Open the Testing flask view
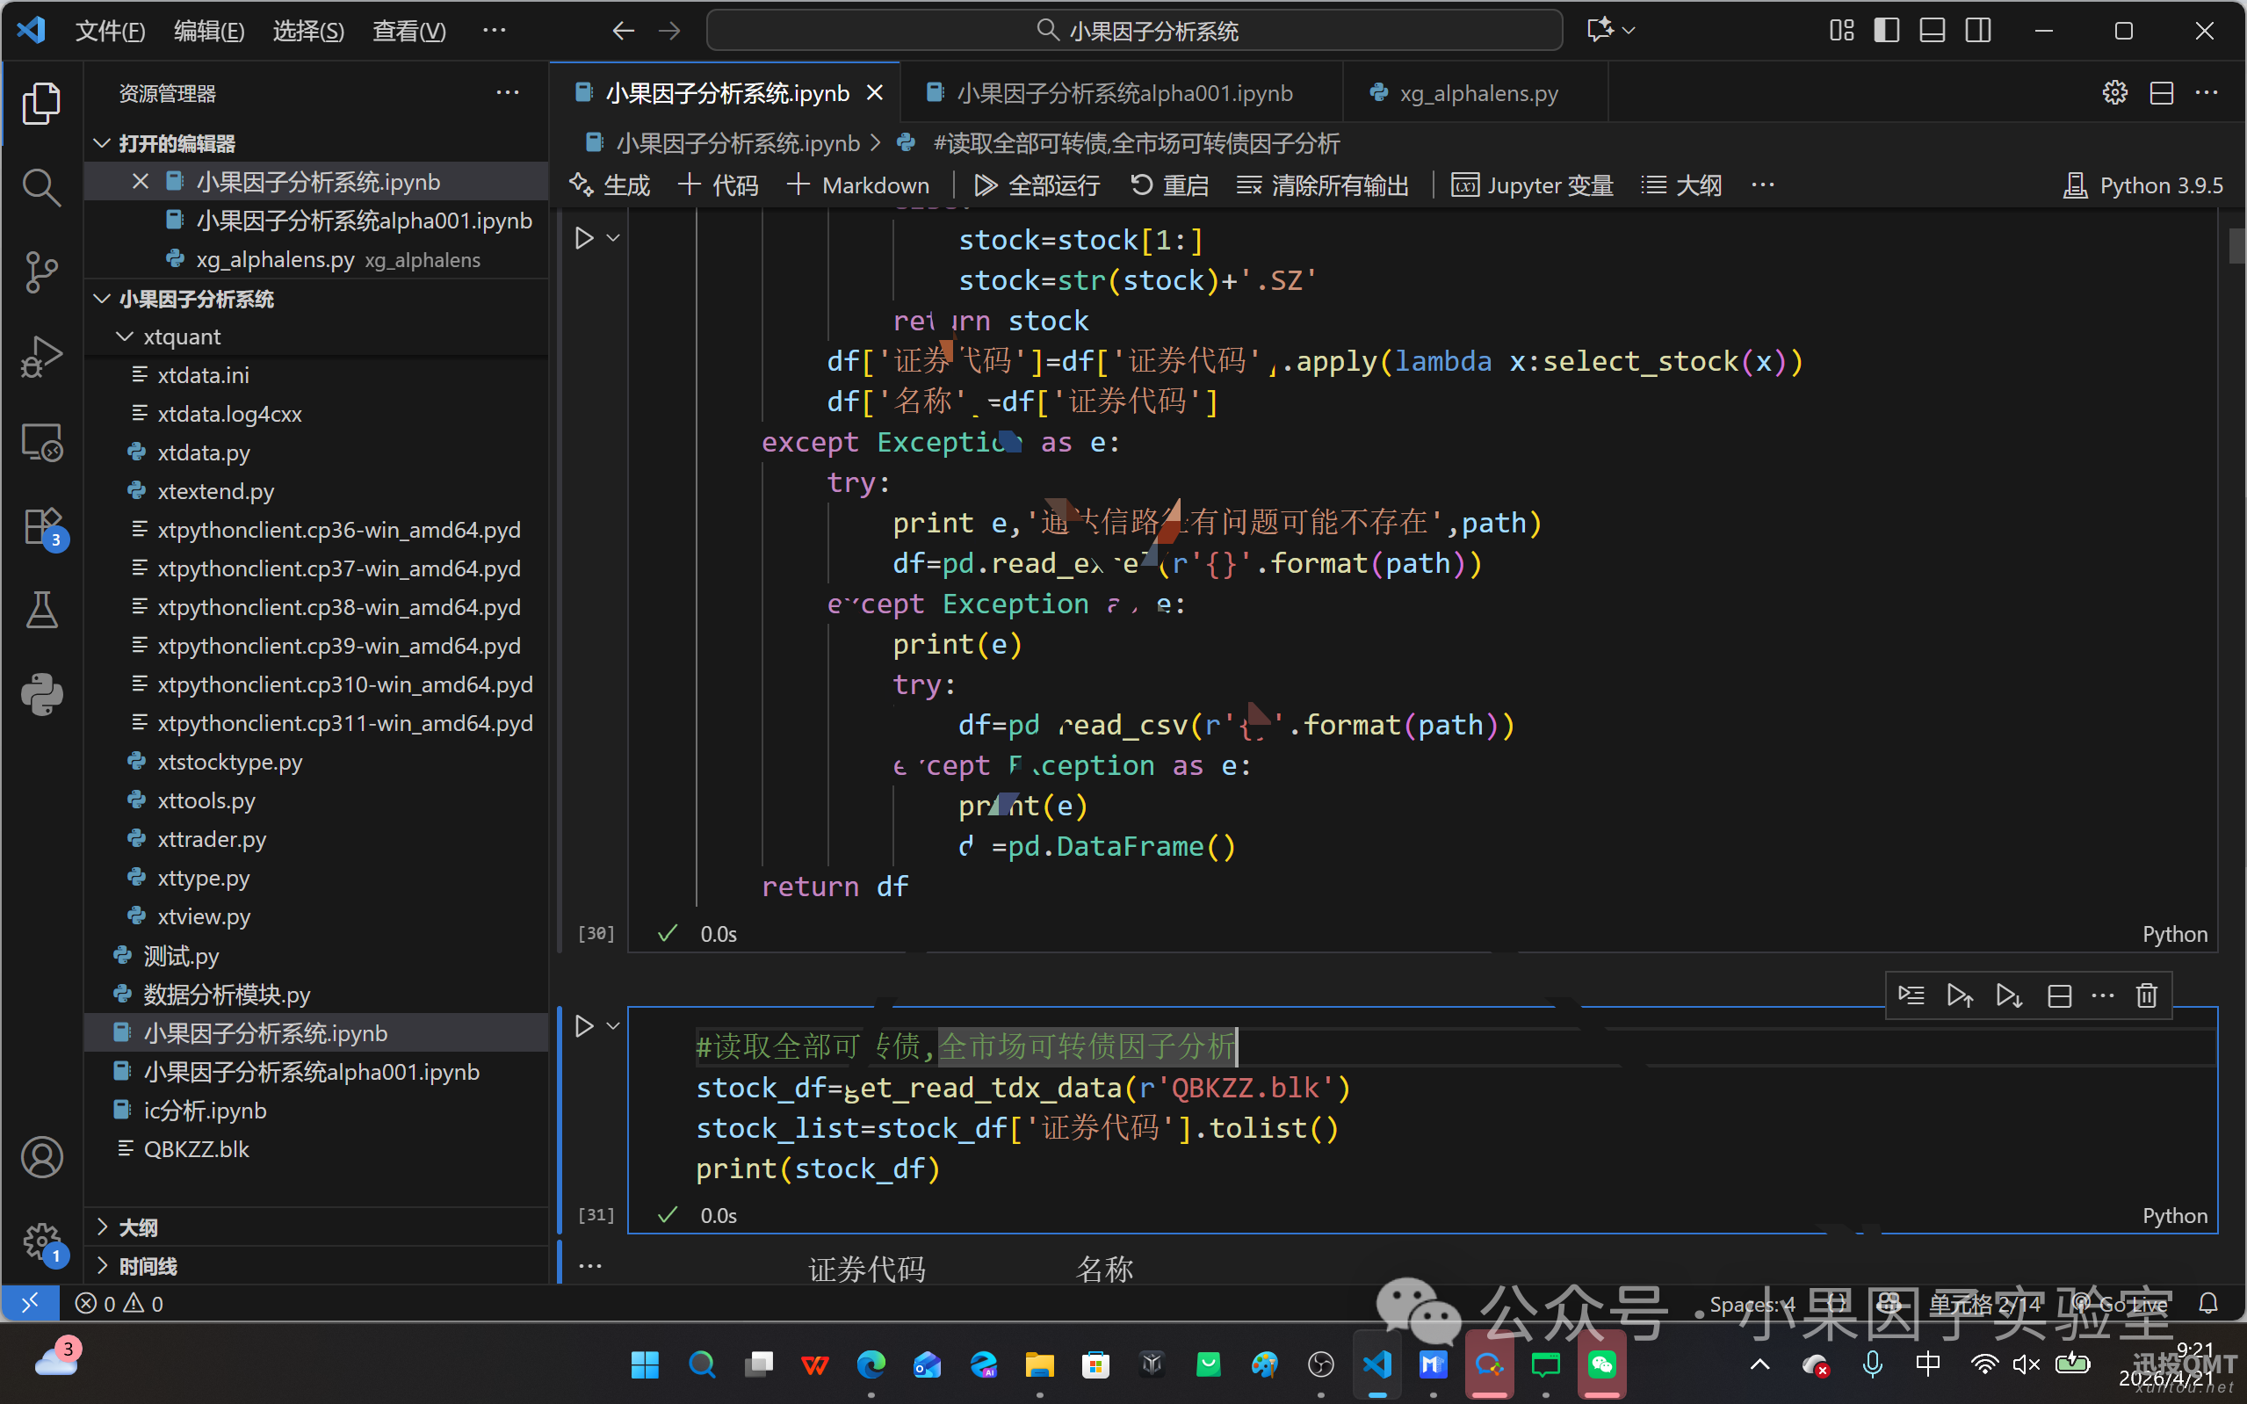This screenshot has width=2247, height=1404. tap(40, 610)
